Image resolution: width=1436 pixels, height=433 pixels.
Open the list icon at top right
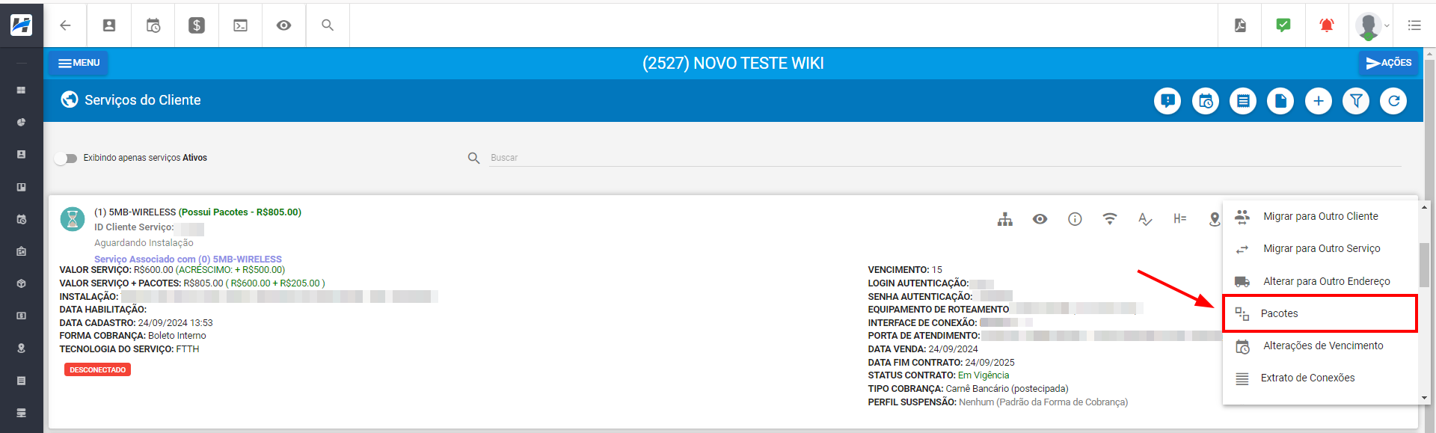click(x=1414, y=25)
